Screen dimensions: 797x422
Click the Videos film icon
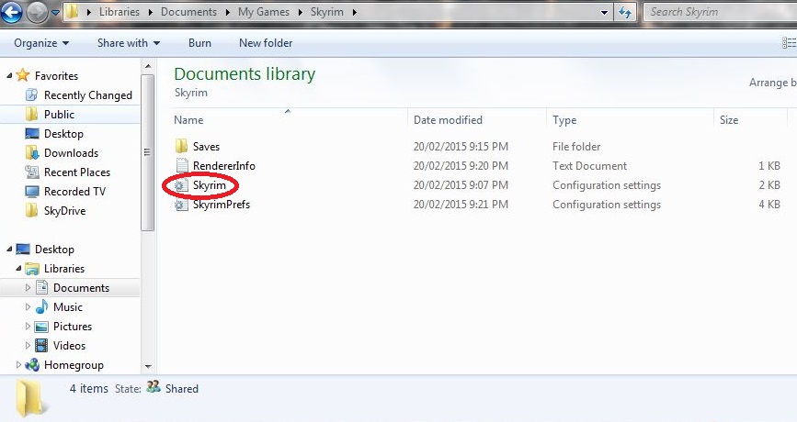coord(41,346)
